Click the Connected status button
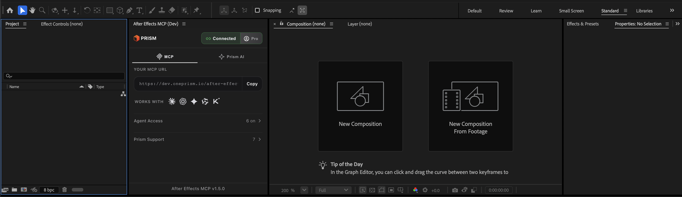Viewport: 682px width, 197px height. 221,39
